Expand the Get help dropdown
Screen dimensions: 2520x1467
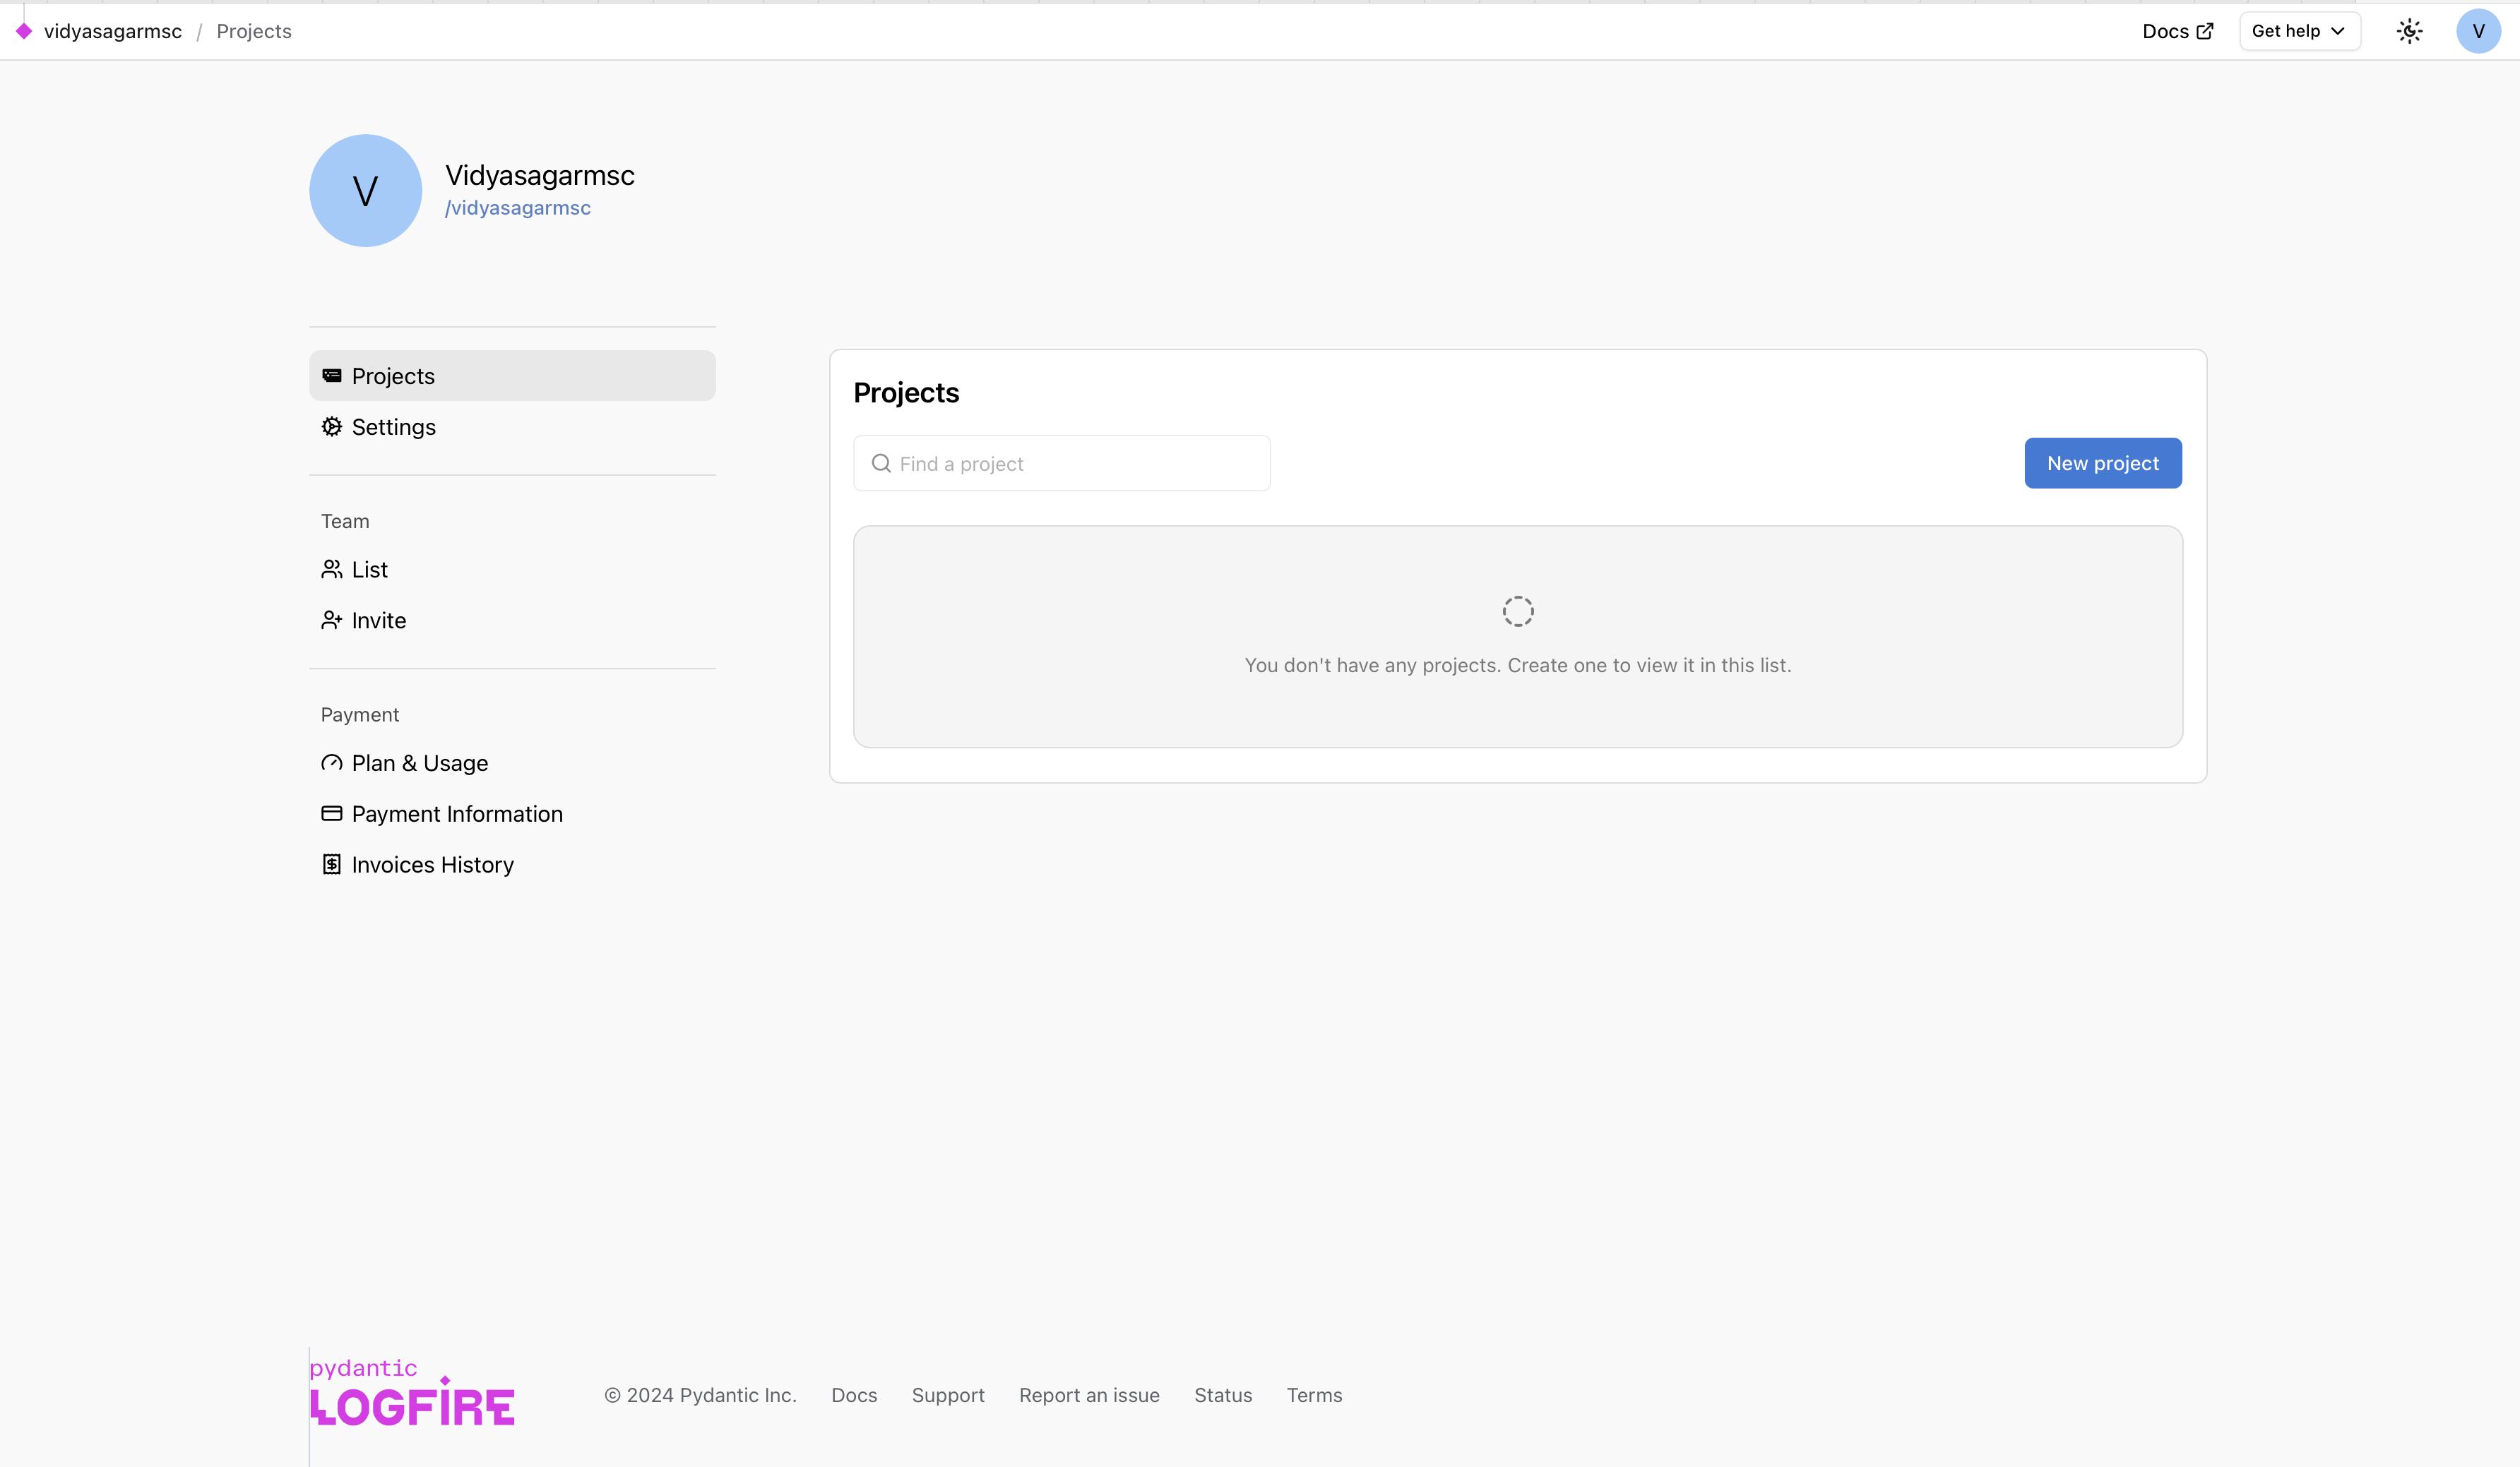pos(2298,31)
